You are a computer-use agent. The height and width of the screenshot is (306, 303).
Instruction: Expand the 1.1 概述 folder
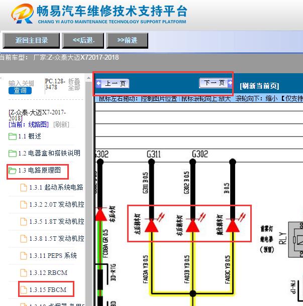30,136
